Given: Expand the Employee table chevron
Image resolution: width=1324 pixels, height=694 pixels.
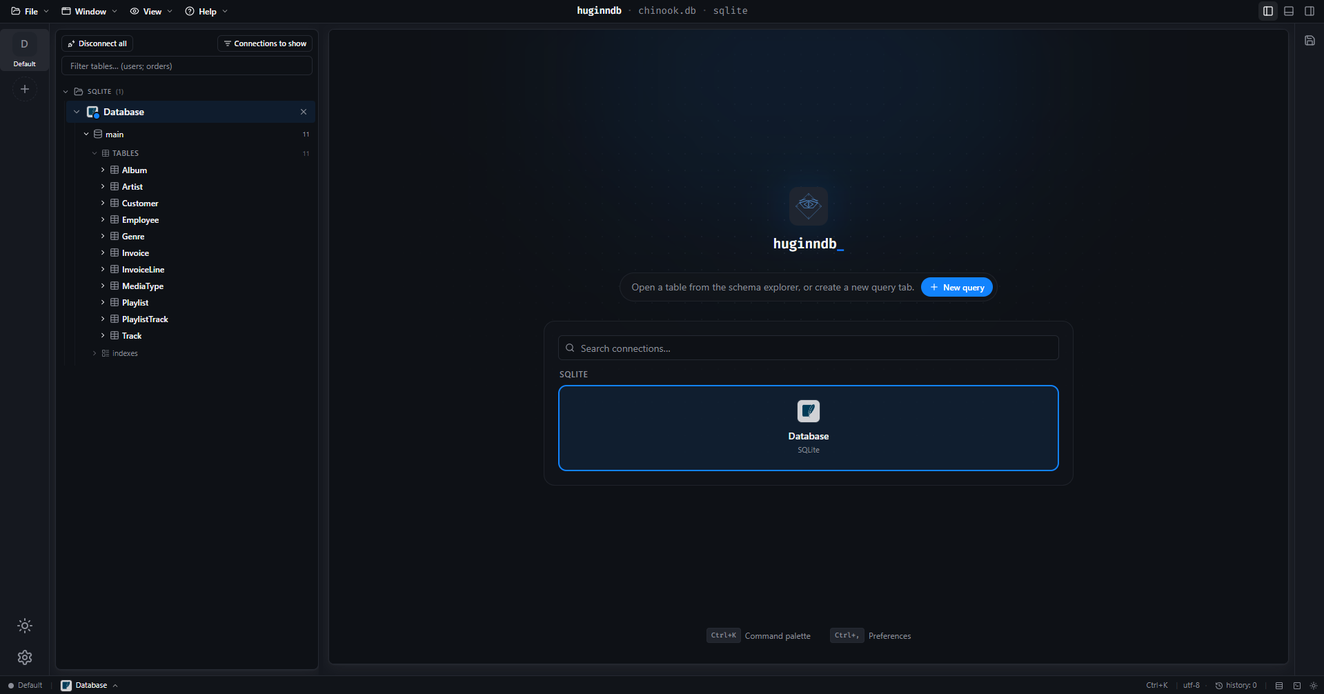Looking at the screenshot, I should tap(103, 219).
